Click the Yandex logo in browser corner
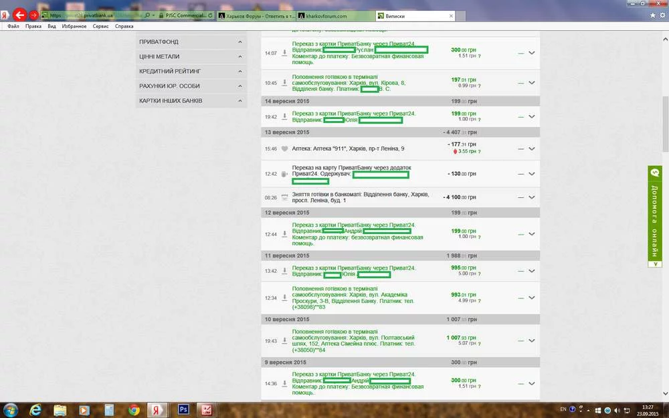Image resolution: width=669 pixels, height=418 pixels. 4,15
